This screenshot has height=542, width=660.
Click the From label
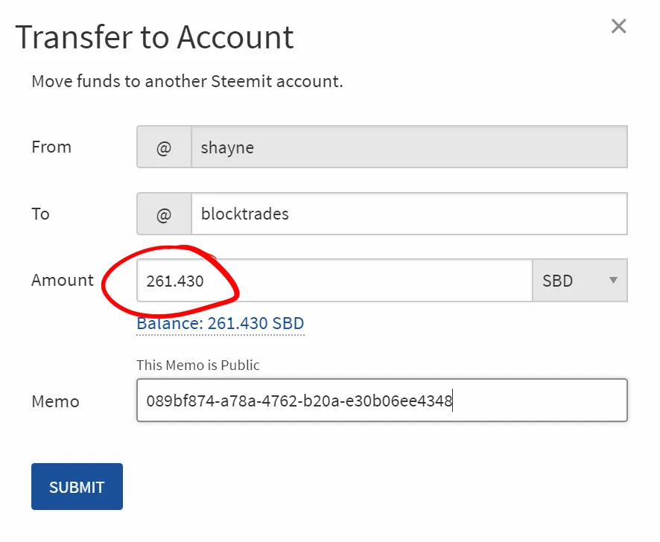[51, 147]
